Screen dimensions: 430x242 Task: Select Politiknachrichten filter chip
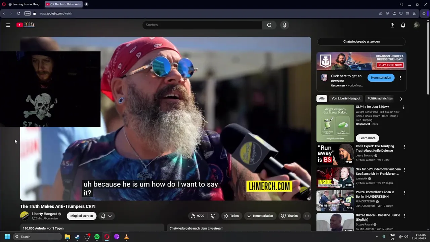pos(380,98)
